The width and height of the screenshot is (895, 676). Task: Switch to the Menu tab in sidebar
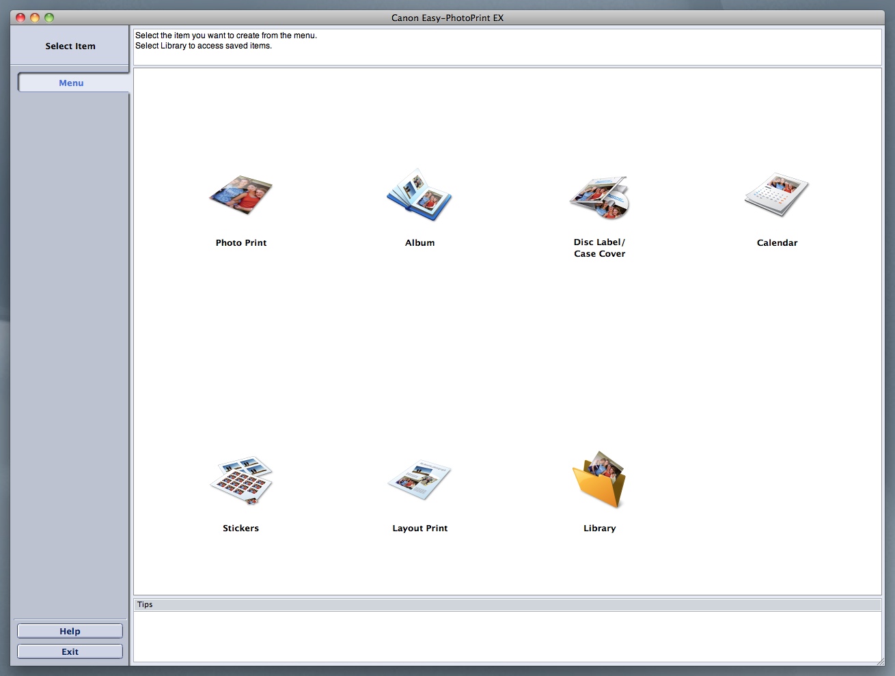(72, 83)
